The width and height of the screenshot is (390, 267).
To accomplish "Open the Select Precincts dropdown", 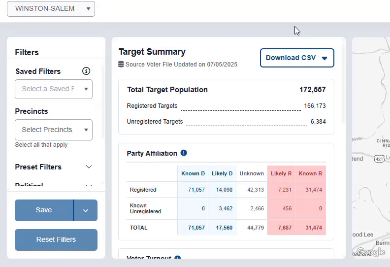I will point(54,130).
